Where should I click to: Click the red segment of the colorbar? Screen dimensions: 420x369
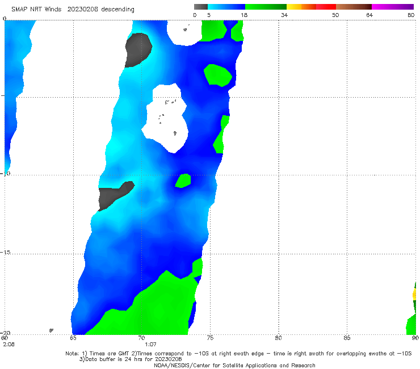click(x=326, y=7)
